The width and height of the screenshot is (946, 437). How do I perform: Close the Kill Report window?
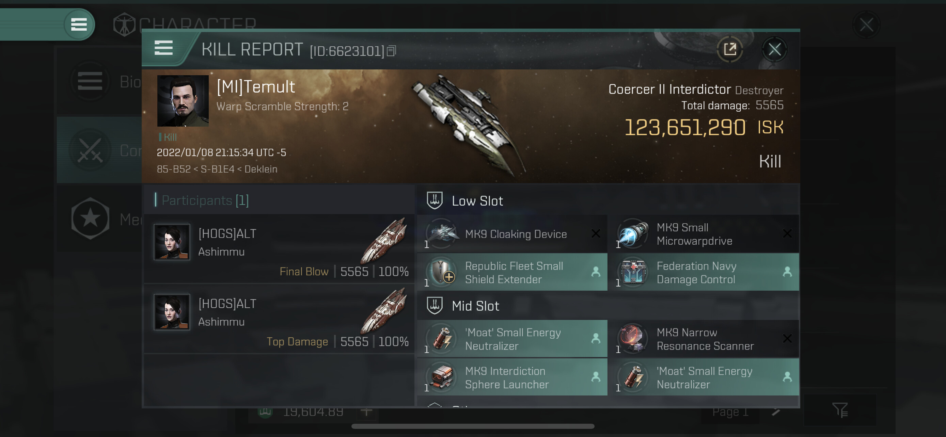[774, 49]
